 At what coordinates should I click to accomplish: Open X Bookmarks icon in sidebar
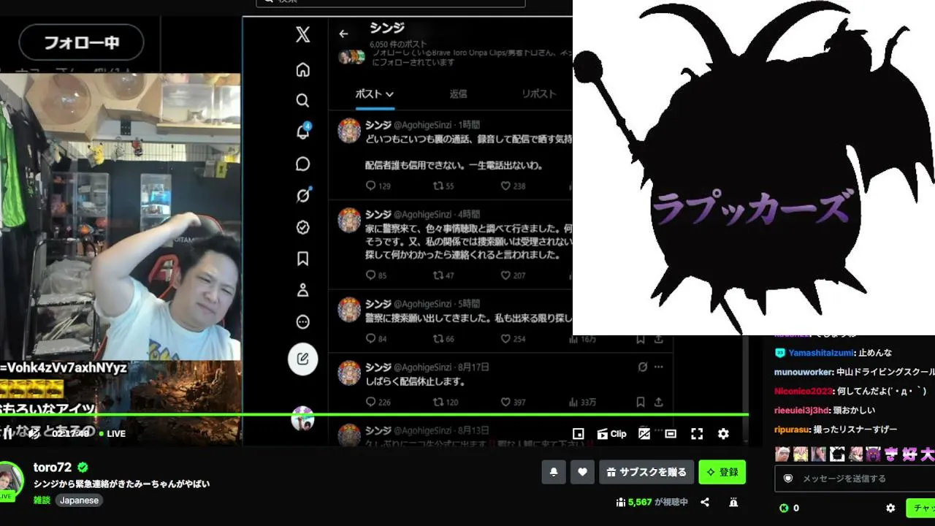[302, 259]
